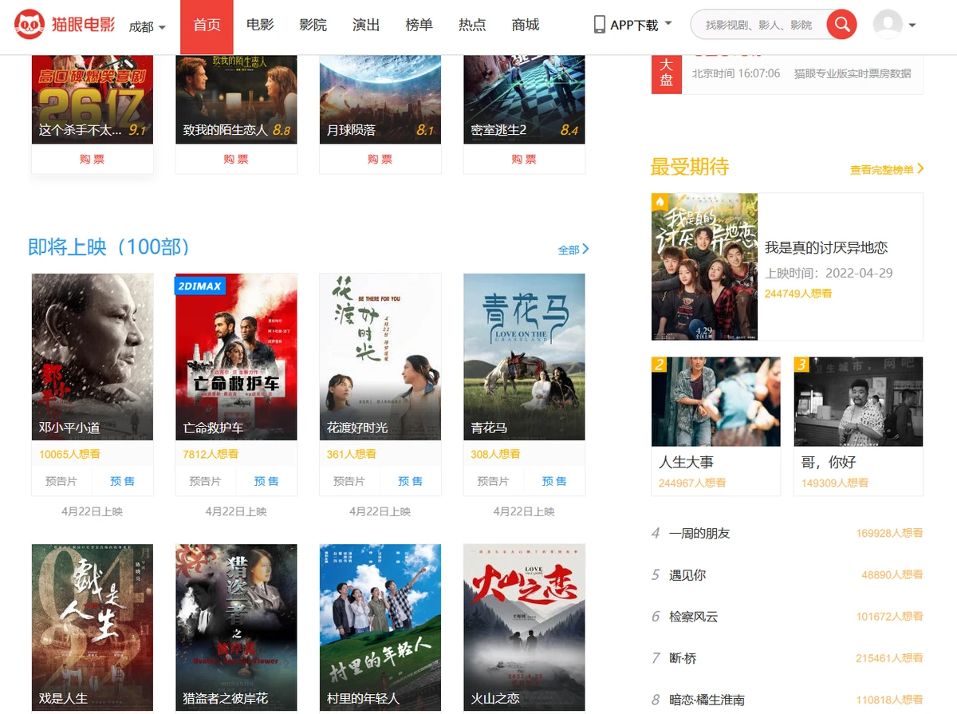Click the 人生大事 ranked poster image
This screenshot has width=957, height=714.
point(716,401)
